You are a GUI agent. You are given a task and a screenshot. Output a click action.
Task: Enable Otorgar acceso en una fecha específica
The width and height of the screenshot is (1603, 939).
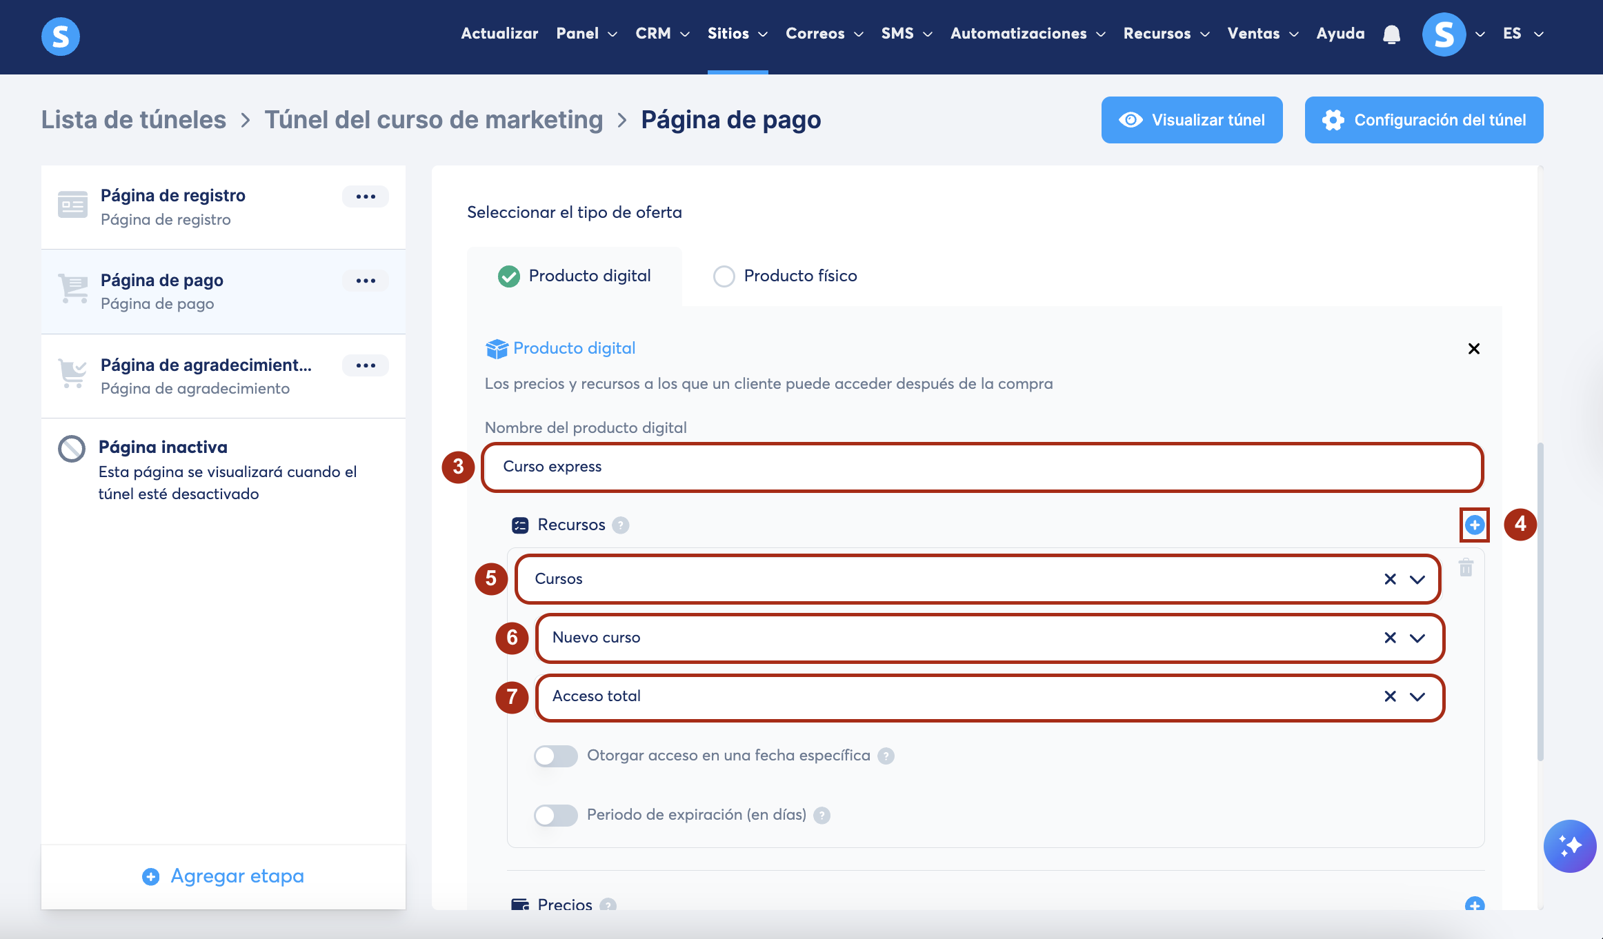click(555, 756)
